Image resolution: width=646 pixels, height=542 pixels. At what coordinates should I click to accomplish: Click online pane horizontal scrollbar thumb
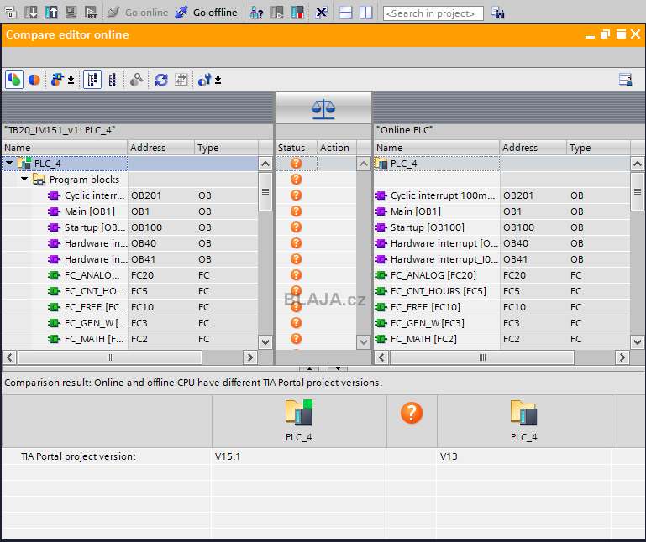482,357
